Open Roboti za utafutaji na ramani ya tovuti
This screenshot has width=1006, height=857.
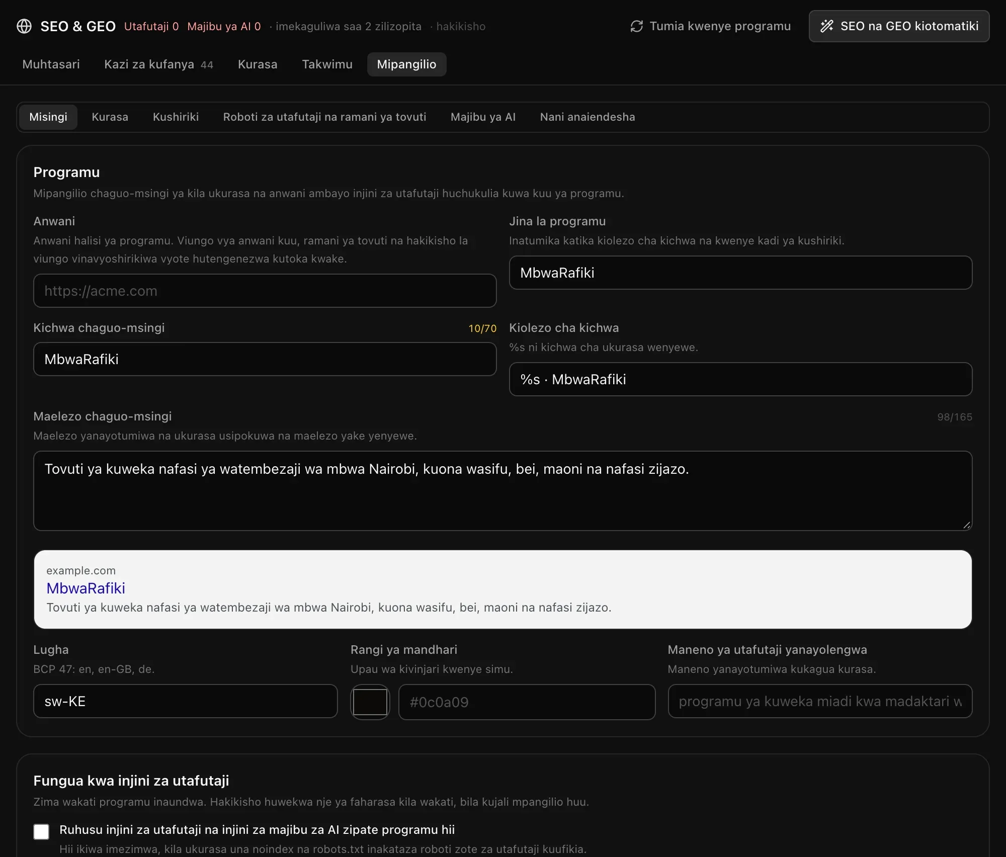(324, 117)
